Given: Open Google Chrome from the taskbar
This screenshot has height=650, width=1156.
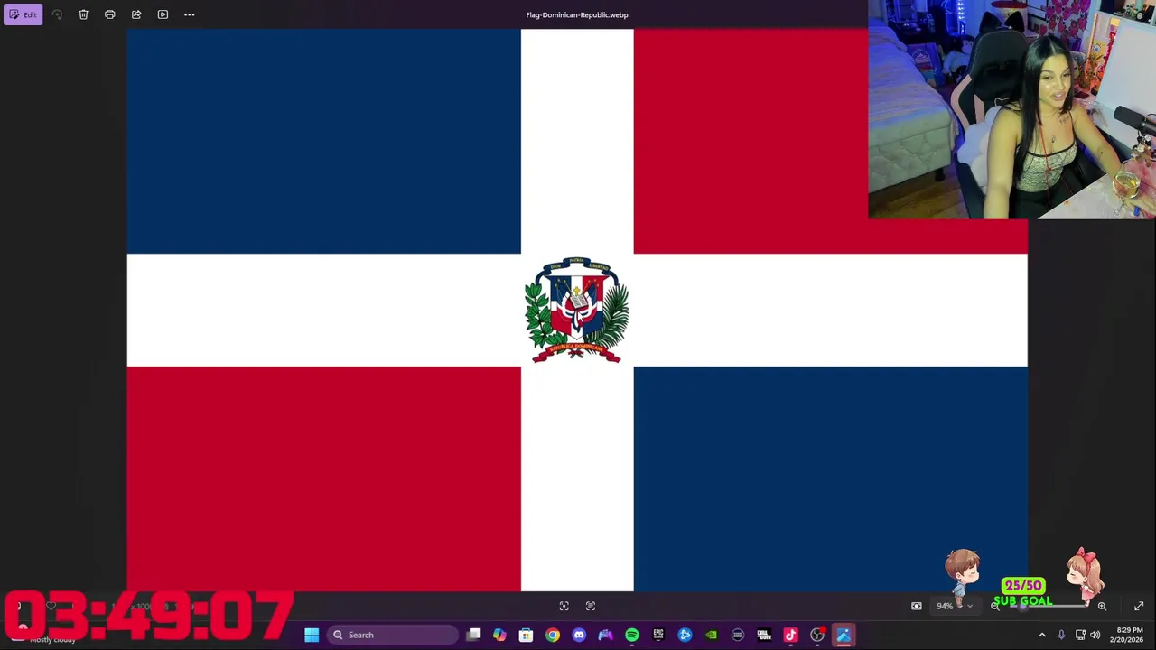Looking at the screenshot, I should click(553, 635).
